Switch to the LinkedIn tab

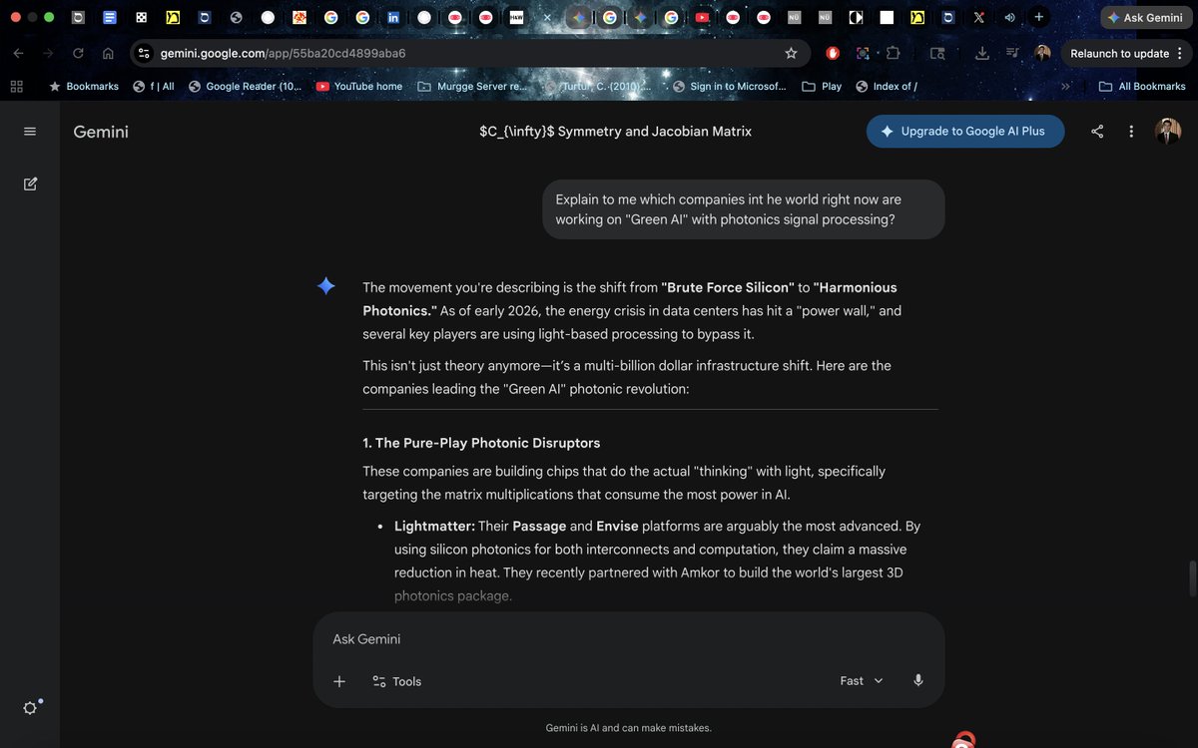click(392, 18)
